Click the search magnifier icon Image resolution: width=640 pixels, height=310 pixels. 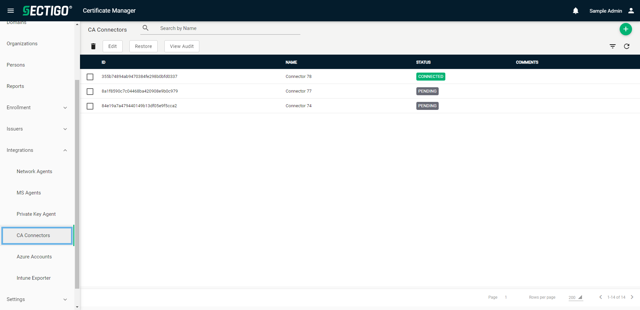tap(146, 28)
